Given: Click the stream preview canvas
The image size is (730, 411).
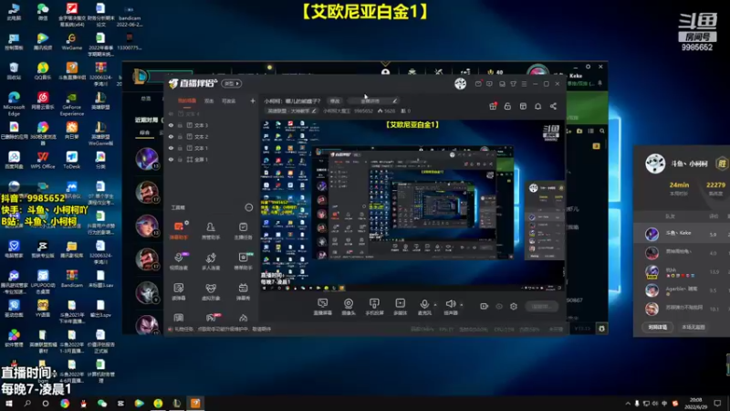Looking at the screenshot, I should [x=413, y=205].
